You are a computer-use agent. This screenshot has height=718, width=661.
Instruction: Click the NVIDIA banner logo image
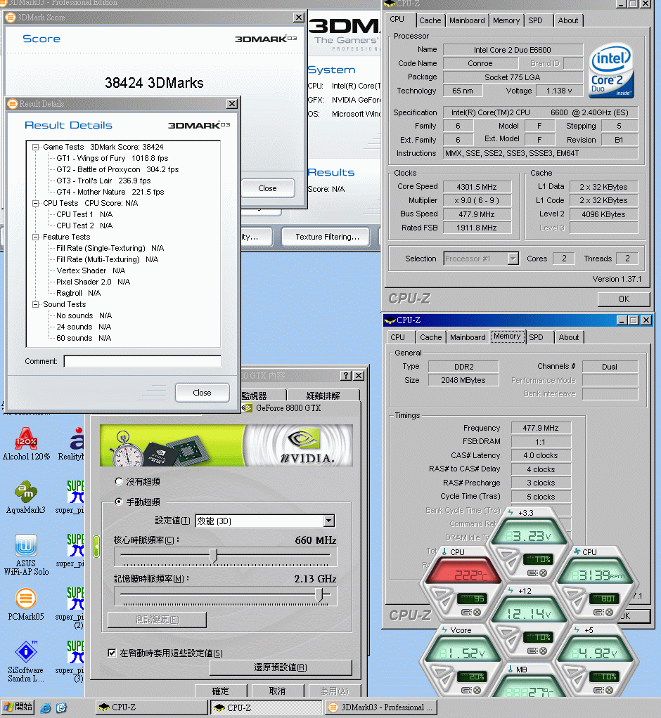pos(226,445)
